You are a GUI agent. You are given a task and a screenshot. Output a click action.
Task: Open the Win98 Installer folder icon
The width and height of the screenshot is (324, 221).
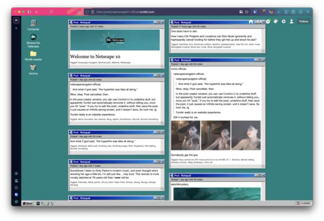(33, 56)
